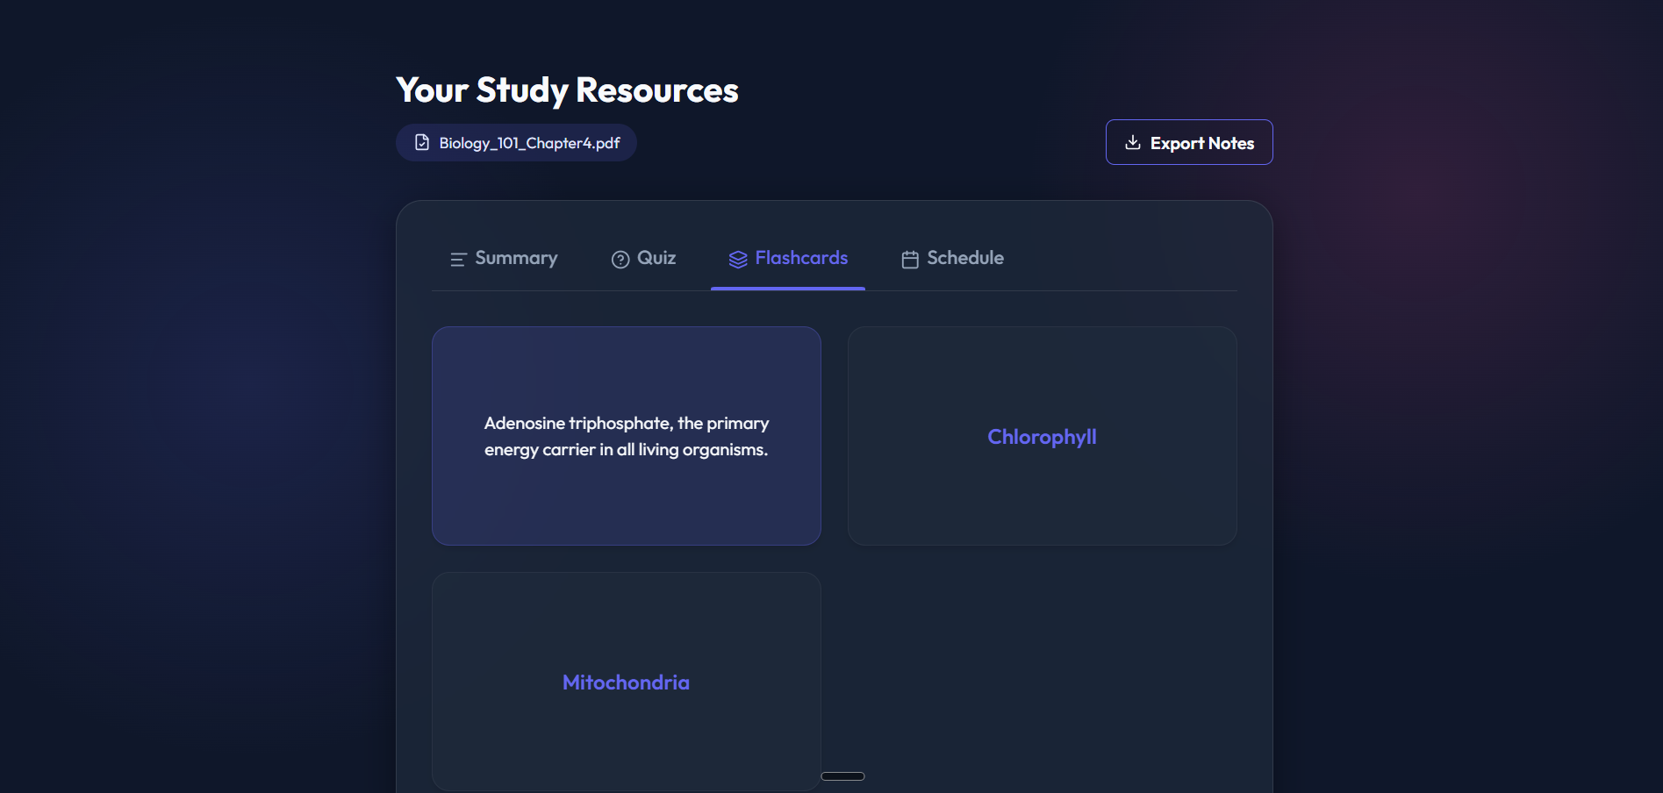The height and width of the screenshot is (793, 1663).
Task: Click the download icon in Export Notes
Action: pos(1133,142)
